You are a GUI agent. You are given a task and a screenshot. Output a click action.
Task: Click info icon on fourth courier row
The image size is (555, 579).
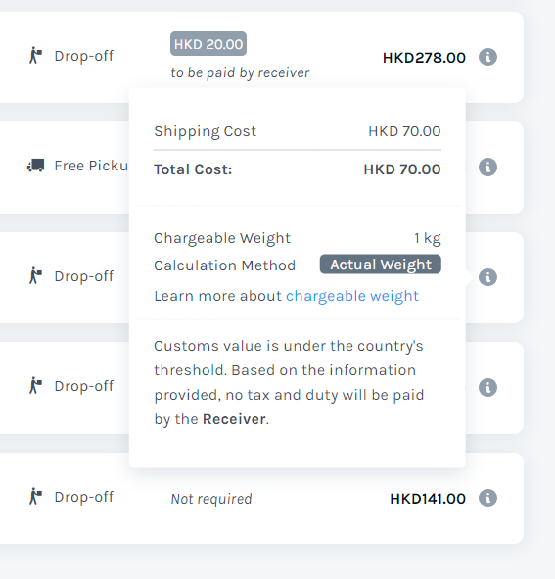[487, 387]
